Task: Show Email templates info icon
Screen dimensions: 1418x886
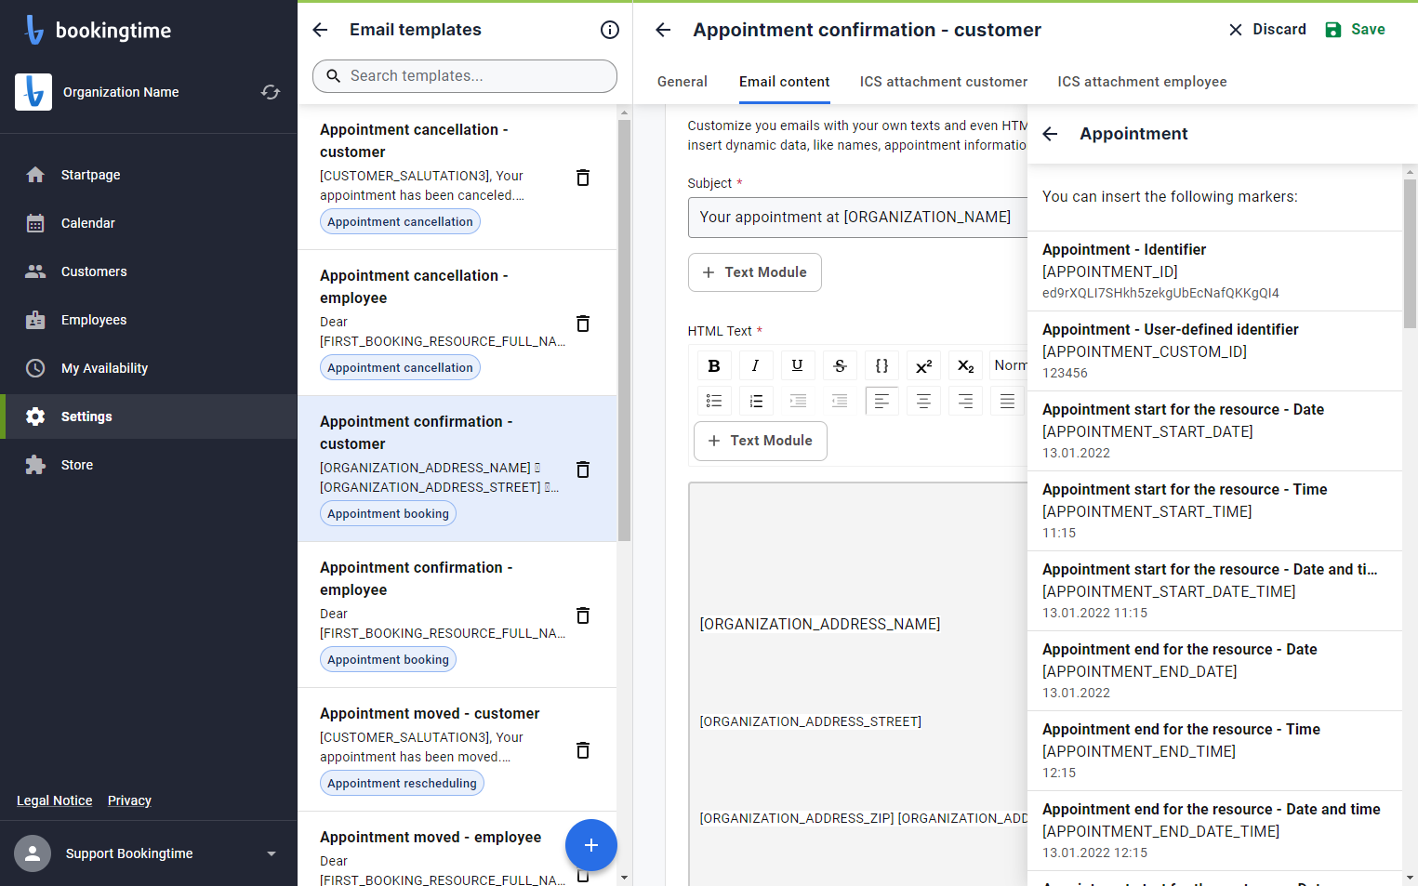Action: click(x=610, y=30)
